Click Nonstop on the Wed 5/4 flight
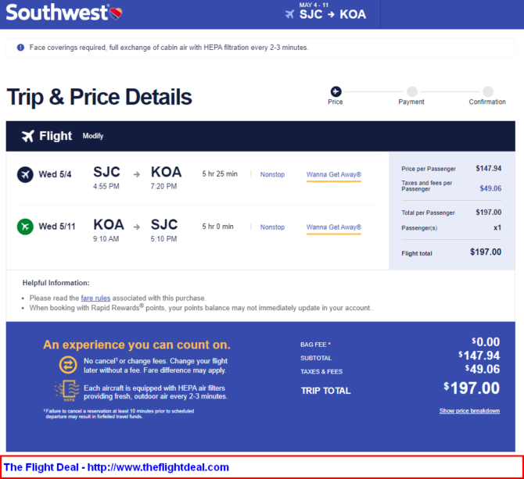The image size is (524, 479). (x=272, y=174)
